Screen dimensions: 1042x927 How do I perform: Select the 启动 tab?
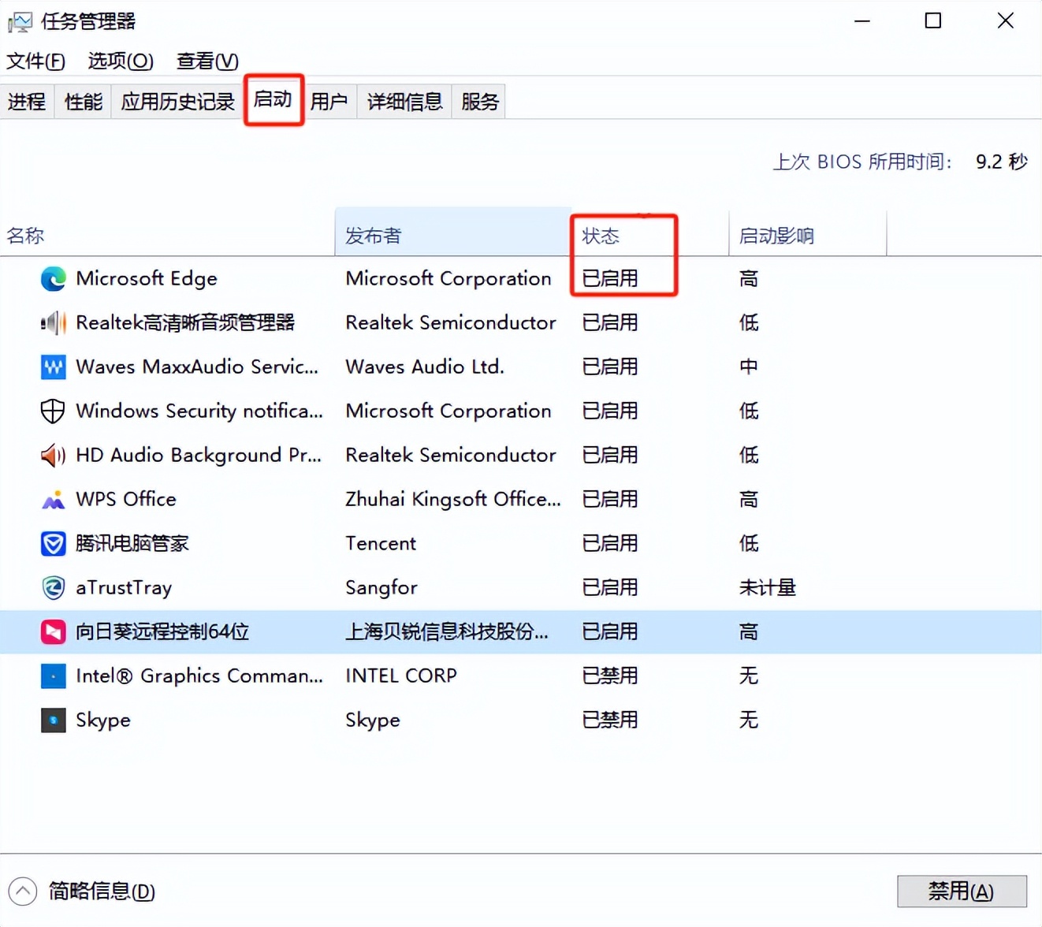(x=273, y=99)
